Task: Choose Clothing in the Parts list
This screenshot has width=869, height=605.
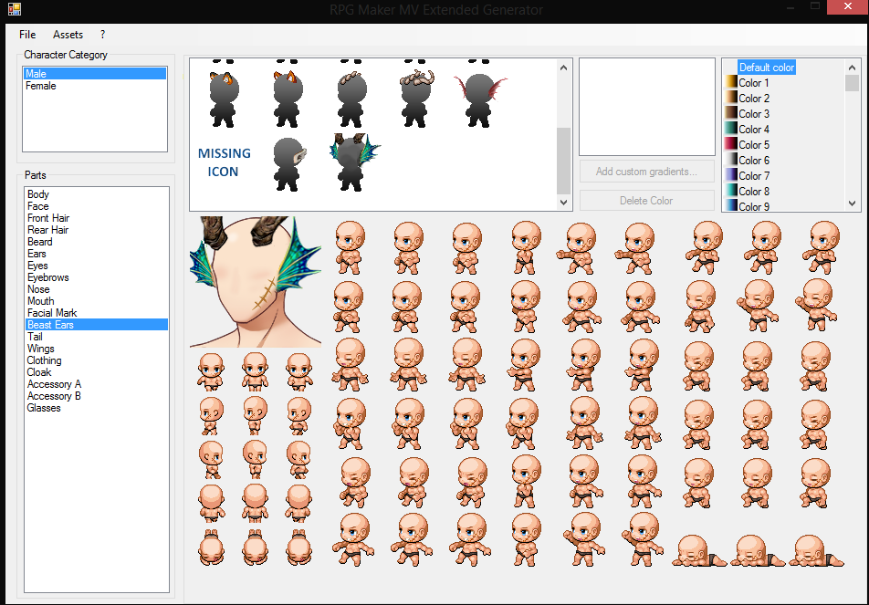Action: [x=97, y=360]
